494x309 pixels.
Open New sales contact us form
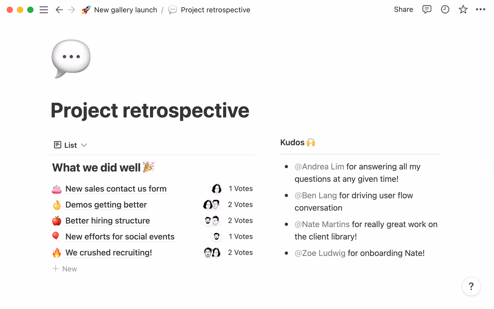click(x=116, y=189)
